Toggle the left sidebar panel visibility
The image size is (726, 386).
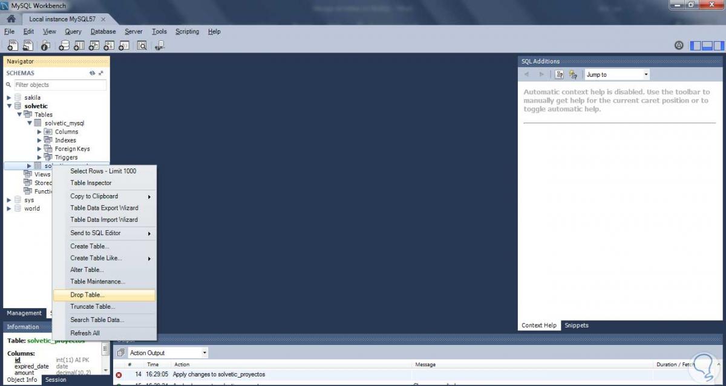click(x=696, y=45)
